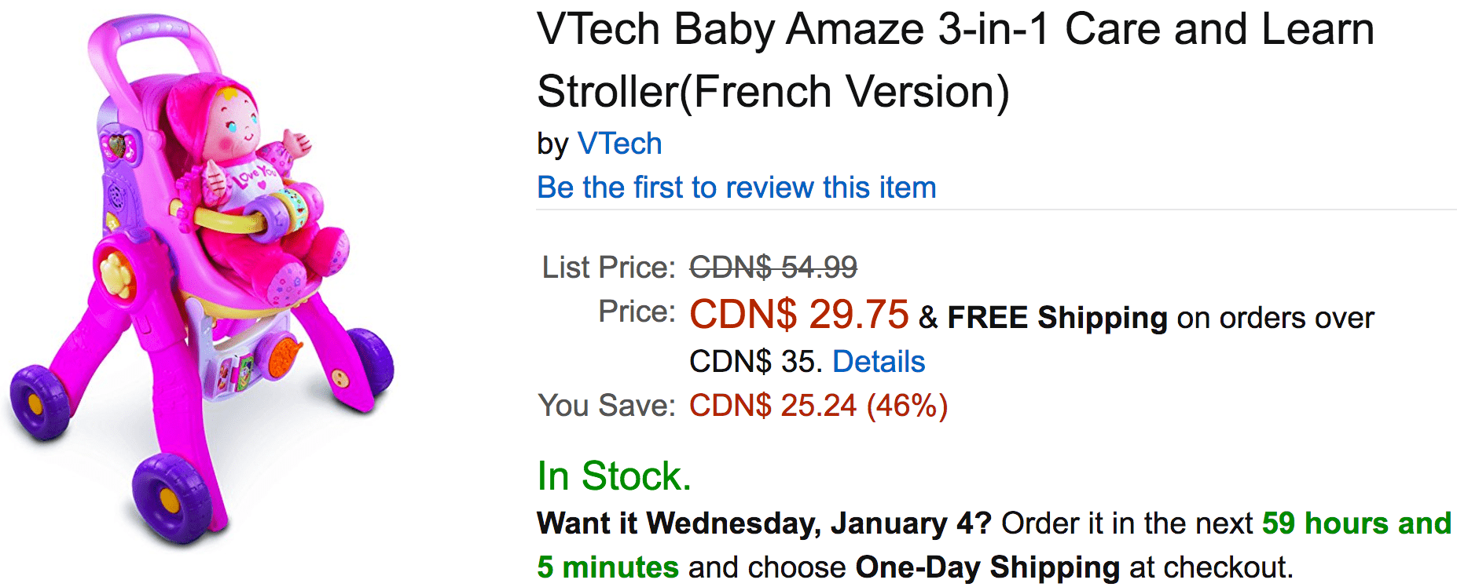Image resolution: width=1457 pixels, height=587 pixels.
Task: Click the bold 'One-Day Shipping' text
Action: click(988, 567)
